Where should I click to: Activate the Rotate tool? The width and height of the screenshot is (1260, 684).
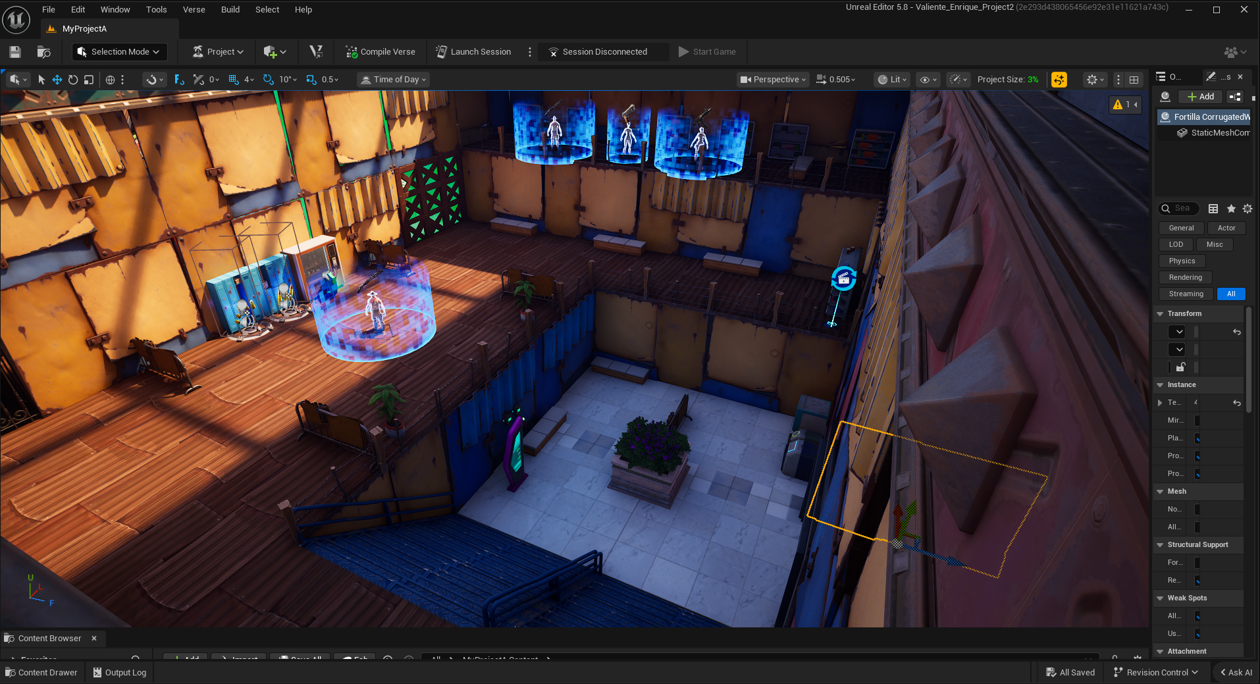point(73,80)
